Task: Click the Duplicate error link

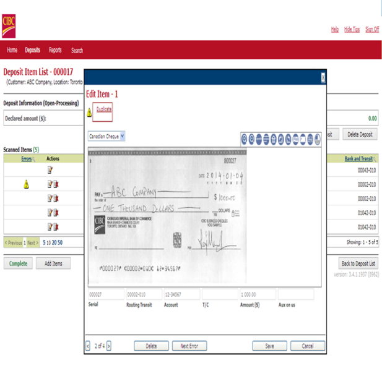Action: (104, 109)
